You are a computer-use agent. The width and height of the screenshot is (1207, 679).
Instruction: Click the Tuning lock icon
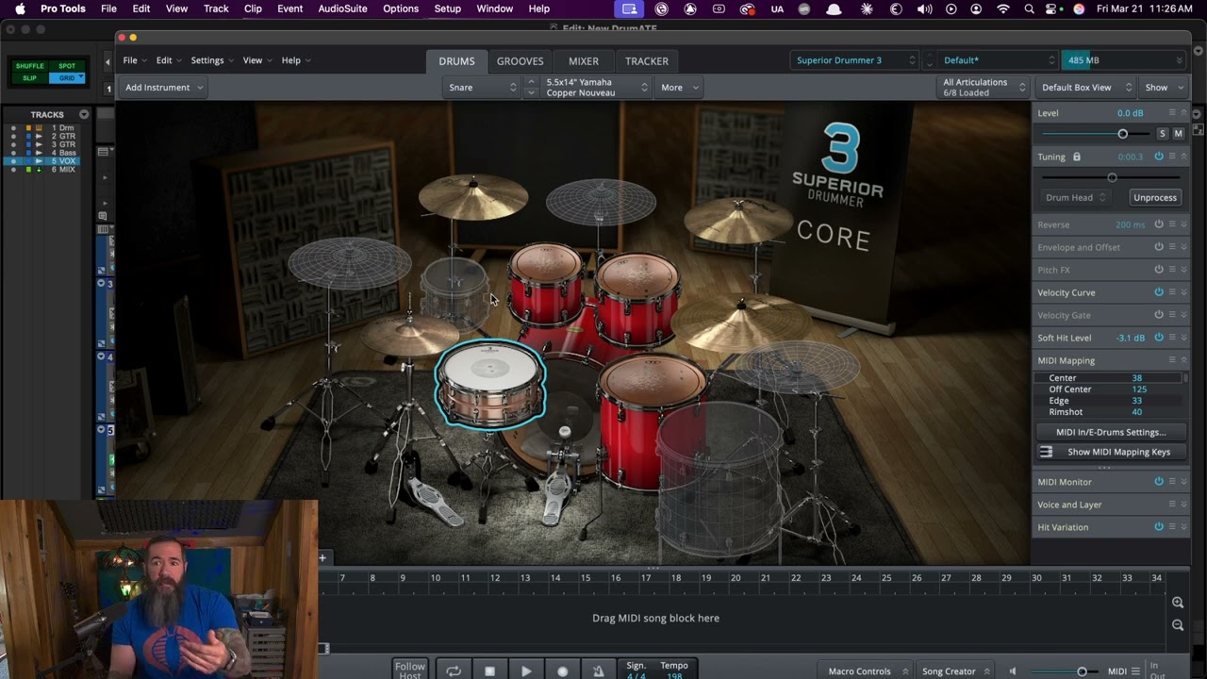click(1076, 157)
